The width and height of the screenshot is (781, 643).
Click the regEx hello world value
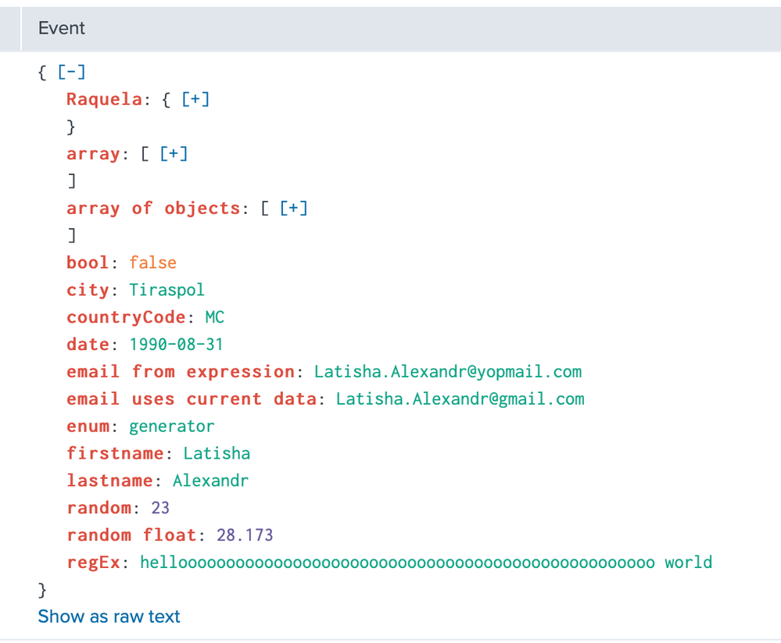426,563
